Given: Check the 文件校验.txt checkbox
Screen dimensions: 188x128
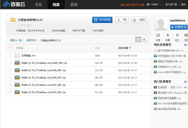Looking at the screenshot, I should [x=11, y=55].
